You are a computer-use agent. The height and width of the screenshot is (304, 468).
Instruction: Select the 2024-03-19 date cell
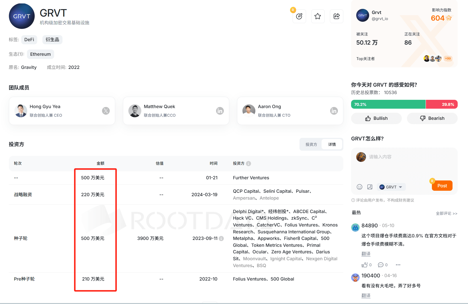pos(204,195)
